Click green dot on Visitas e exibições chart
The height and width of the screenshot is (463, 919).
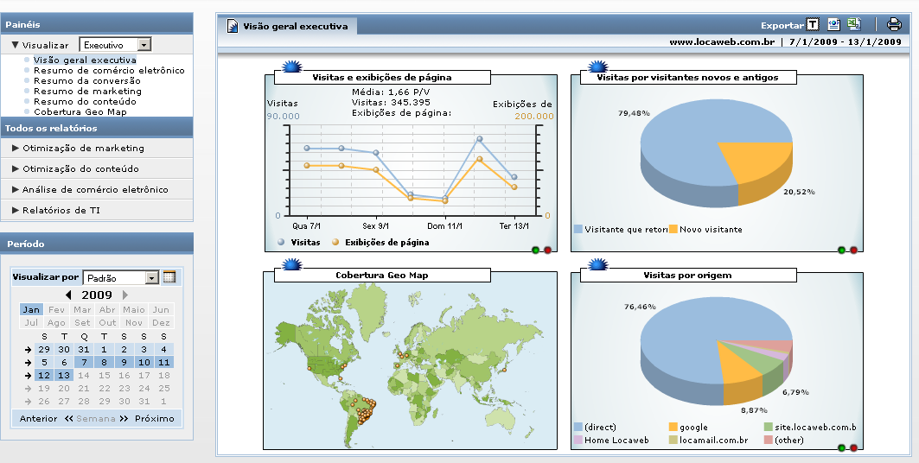click(536, 251)
